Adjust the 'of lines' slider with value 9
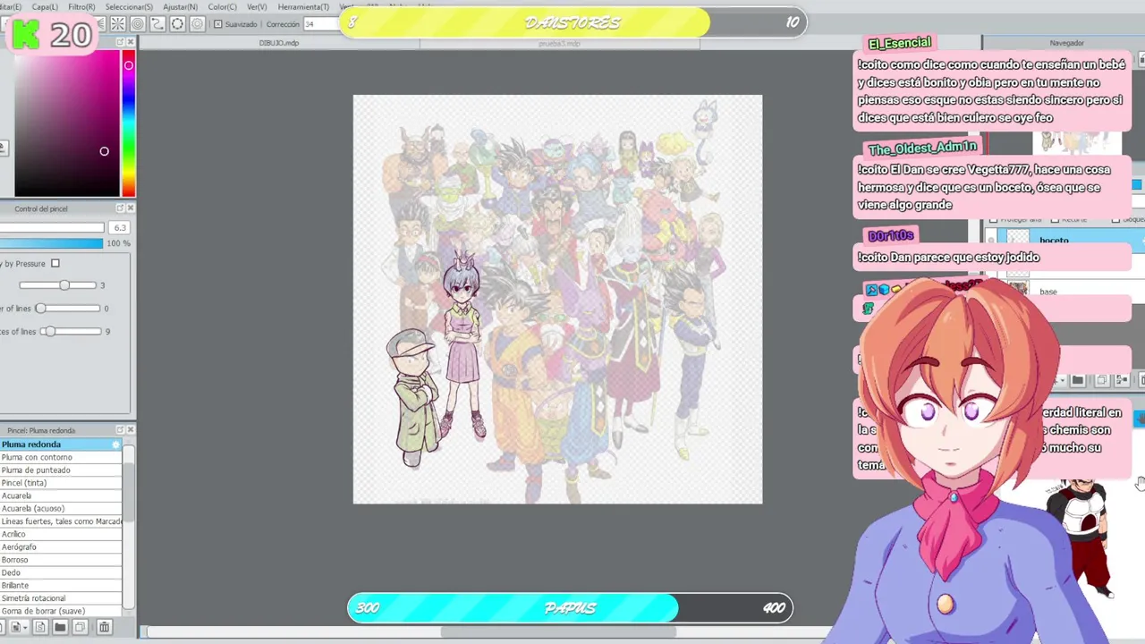This screenshot has height=644, width=1145. (71, 332)
